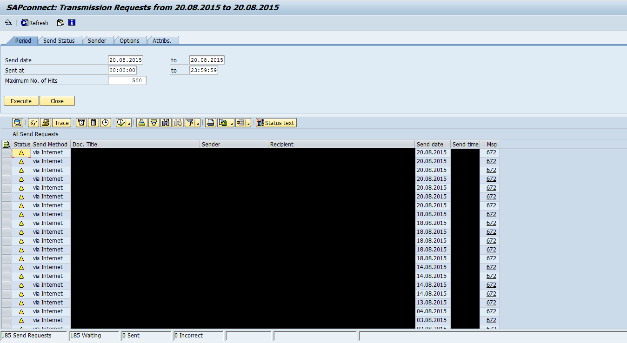627x343 pixels.
Task: Click the Sort ascending icon
Action: [x=142, y=123]
